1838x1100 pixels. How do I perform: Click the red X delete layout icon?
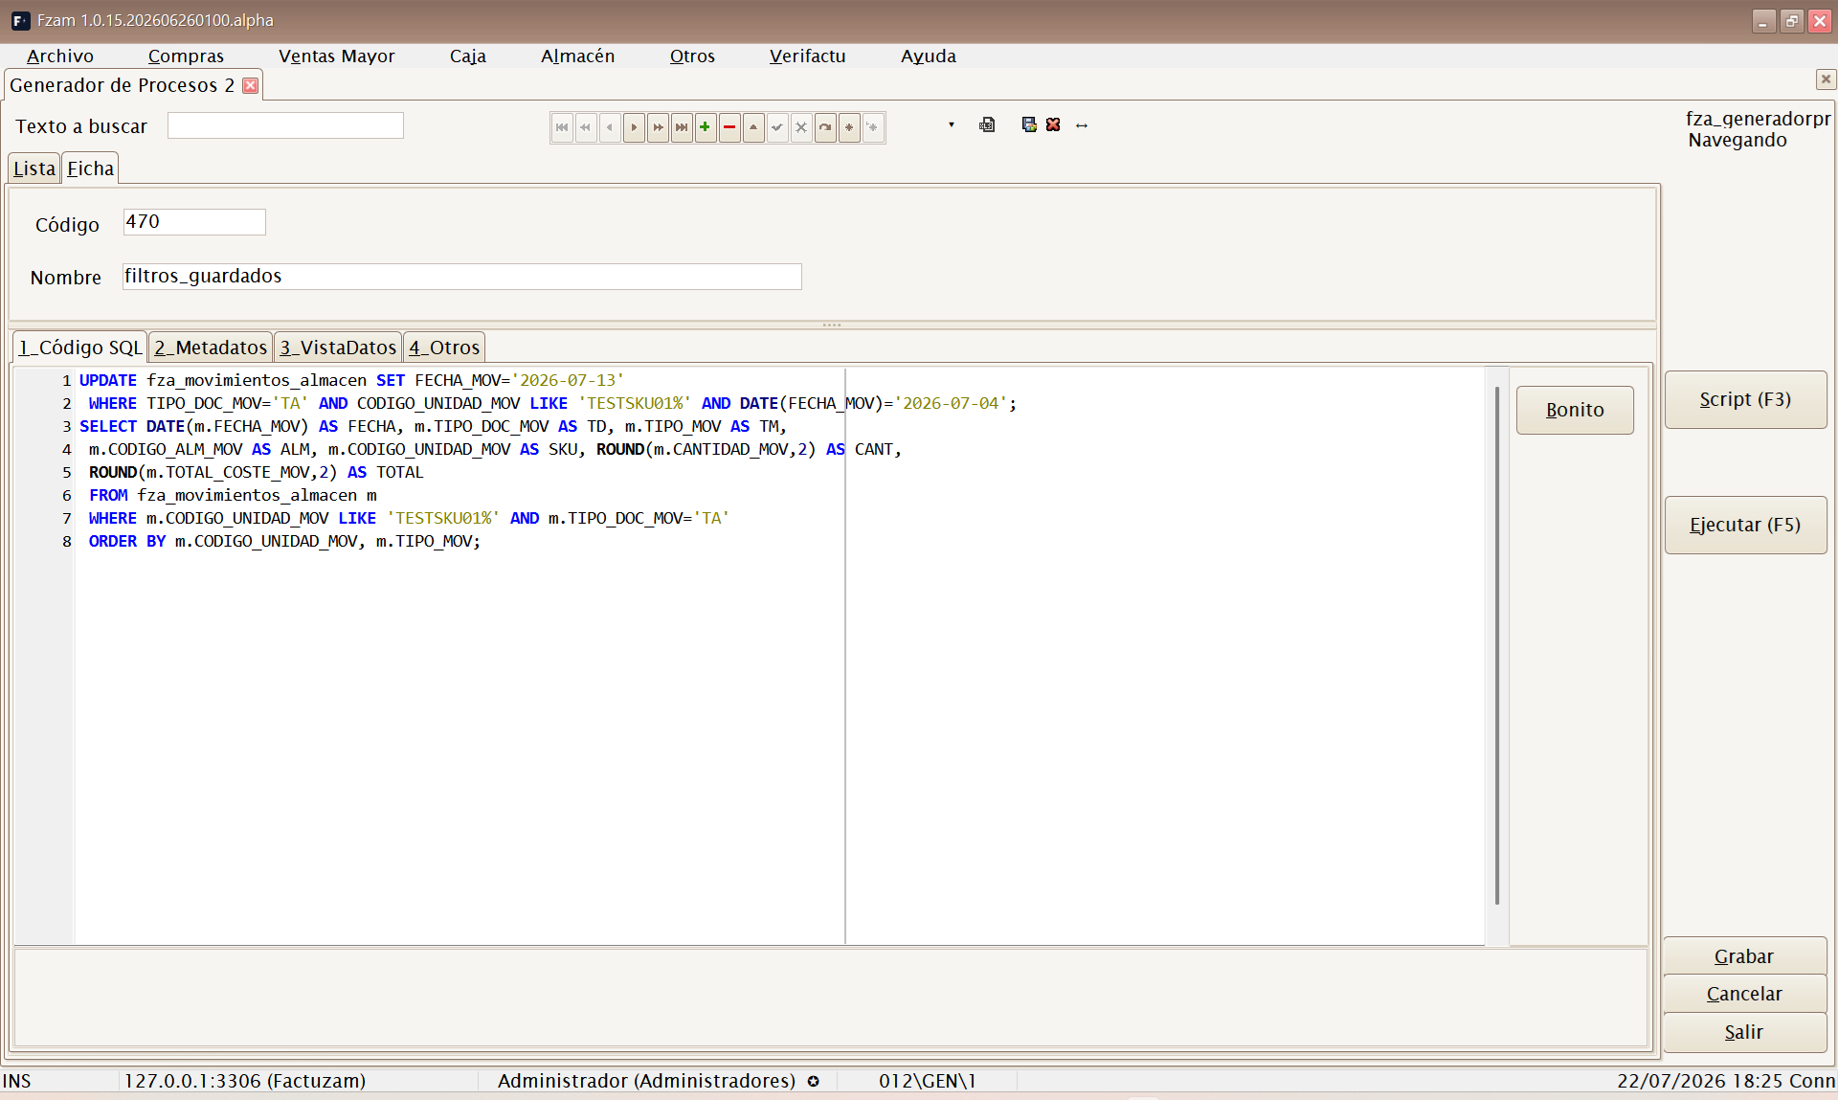(1053, 125)
